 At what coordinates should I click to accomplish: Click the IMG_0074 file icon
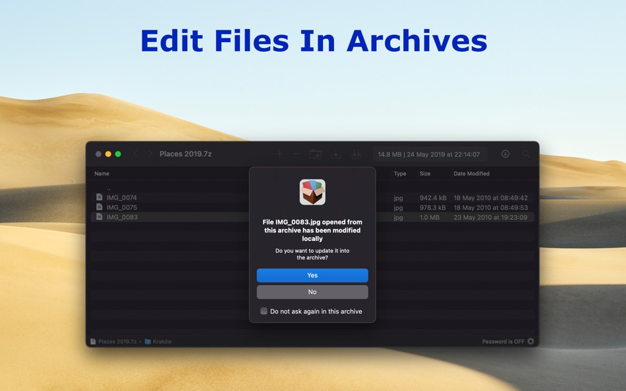click(x=100, y=197)
